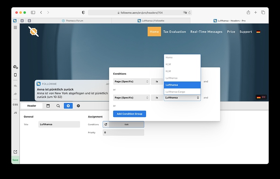Open Safari share menu
The width and height of the screenshot is (280, 179).
click(x=248, y=12)
